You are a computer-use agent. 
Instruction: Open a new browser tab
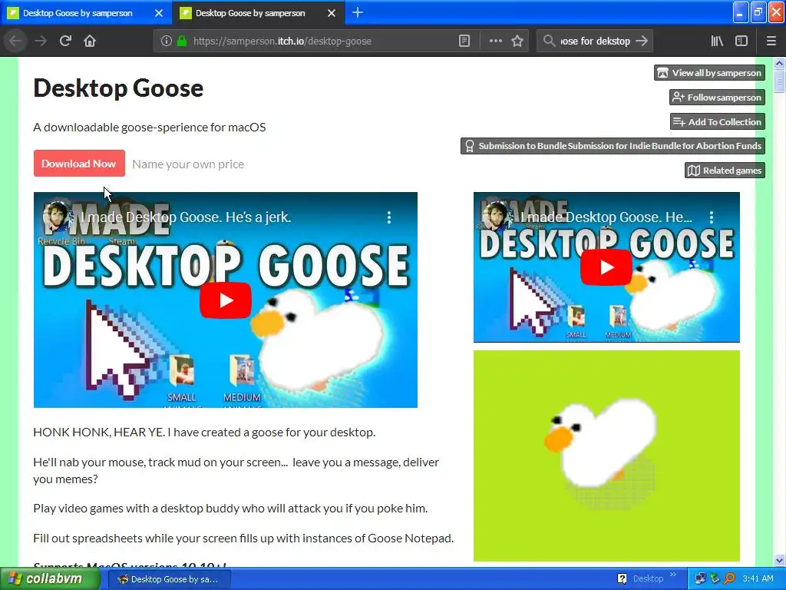coord(358,12)
